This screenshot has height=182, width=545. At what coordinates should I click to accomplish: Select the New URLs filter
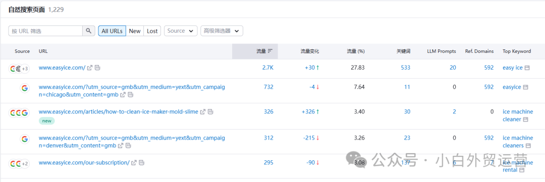pyautogui.click(x=135, y=31)
